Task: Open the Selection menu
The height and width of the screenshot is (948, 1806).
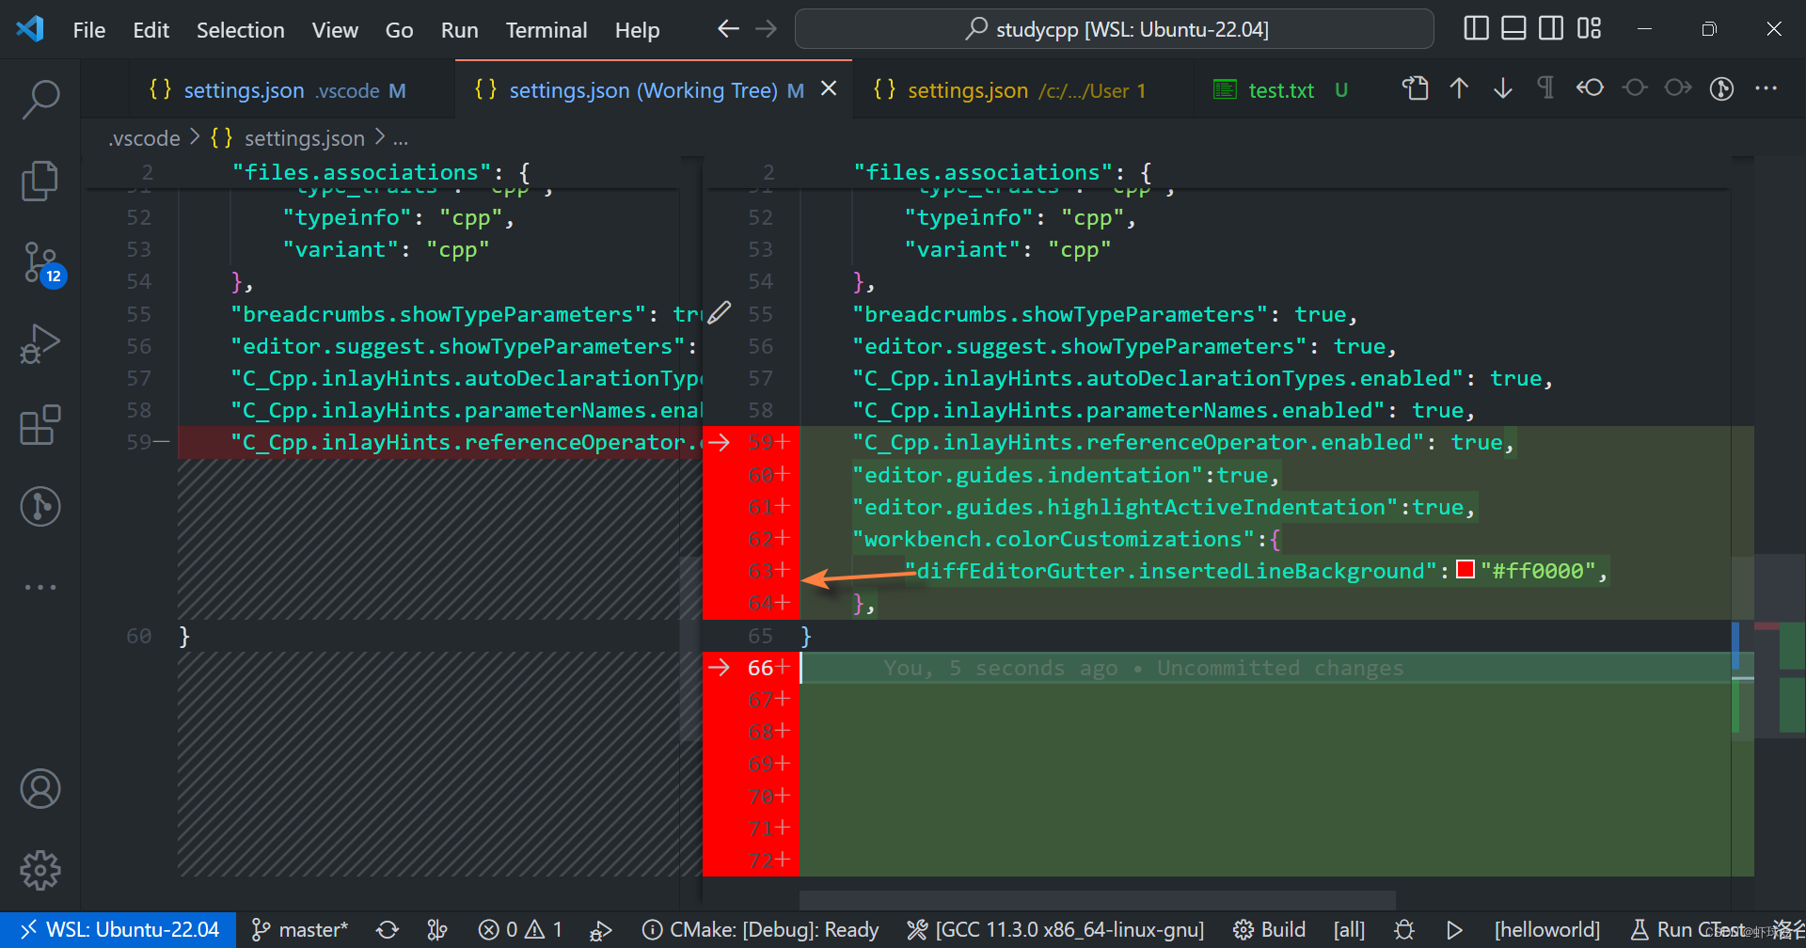Action: pyautogui.click(x=240, y=30)
